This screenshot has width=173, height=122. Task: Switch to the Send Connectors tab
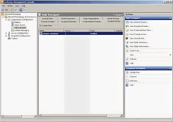click(x=68, y=18)
